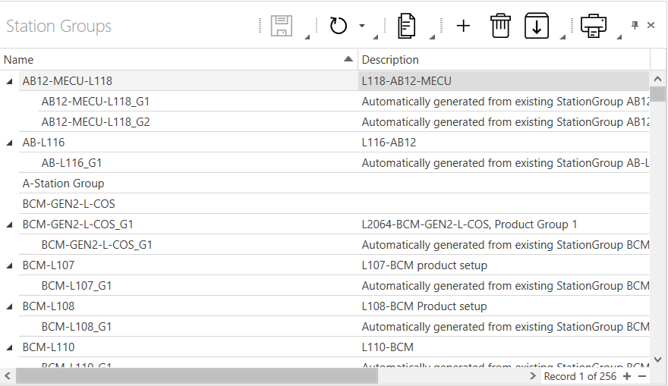Open the dropdown arrow next to Refresh
668x386 pixels.
coord(361,26)
